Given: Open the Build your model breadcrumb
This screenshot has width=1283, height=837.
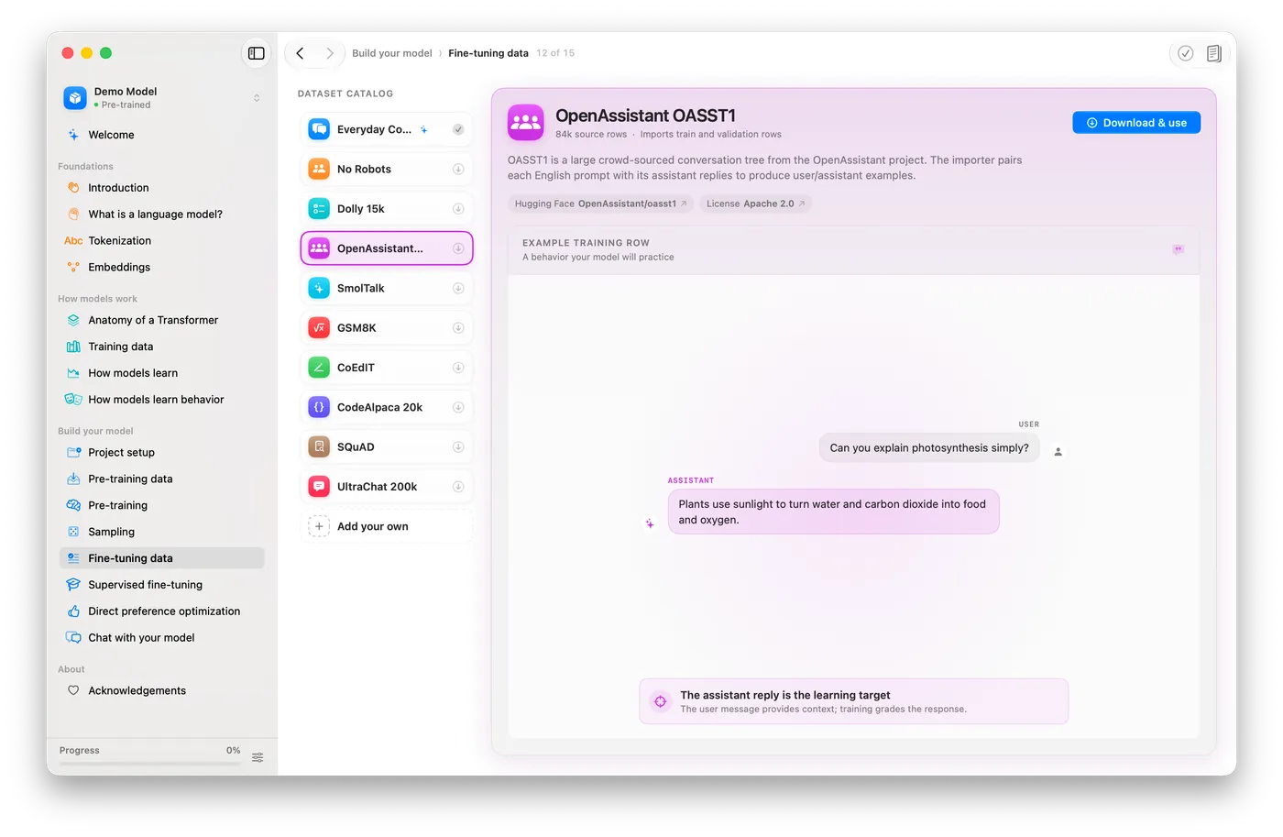Looking at the screenshot, I should coord(391,53).
